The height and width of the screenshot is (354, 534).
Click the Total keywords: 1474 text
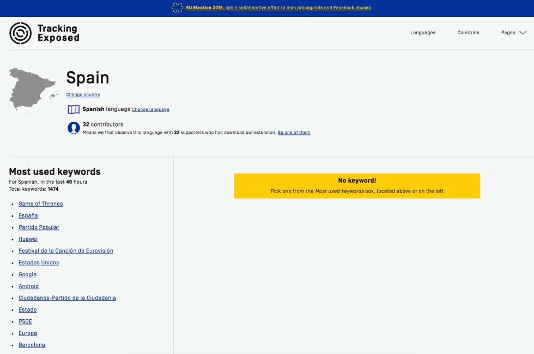[34, 189]
